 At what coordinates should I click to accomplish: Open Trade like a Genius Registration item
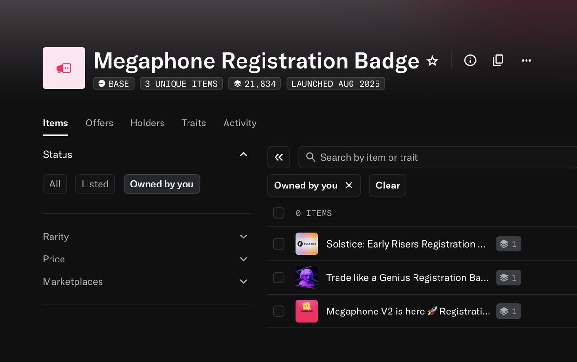(x=407, y=278)
